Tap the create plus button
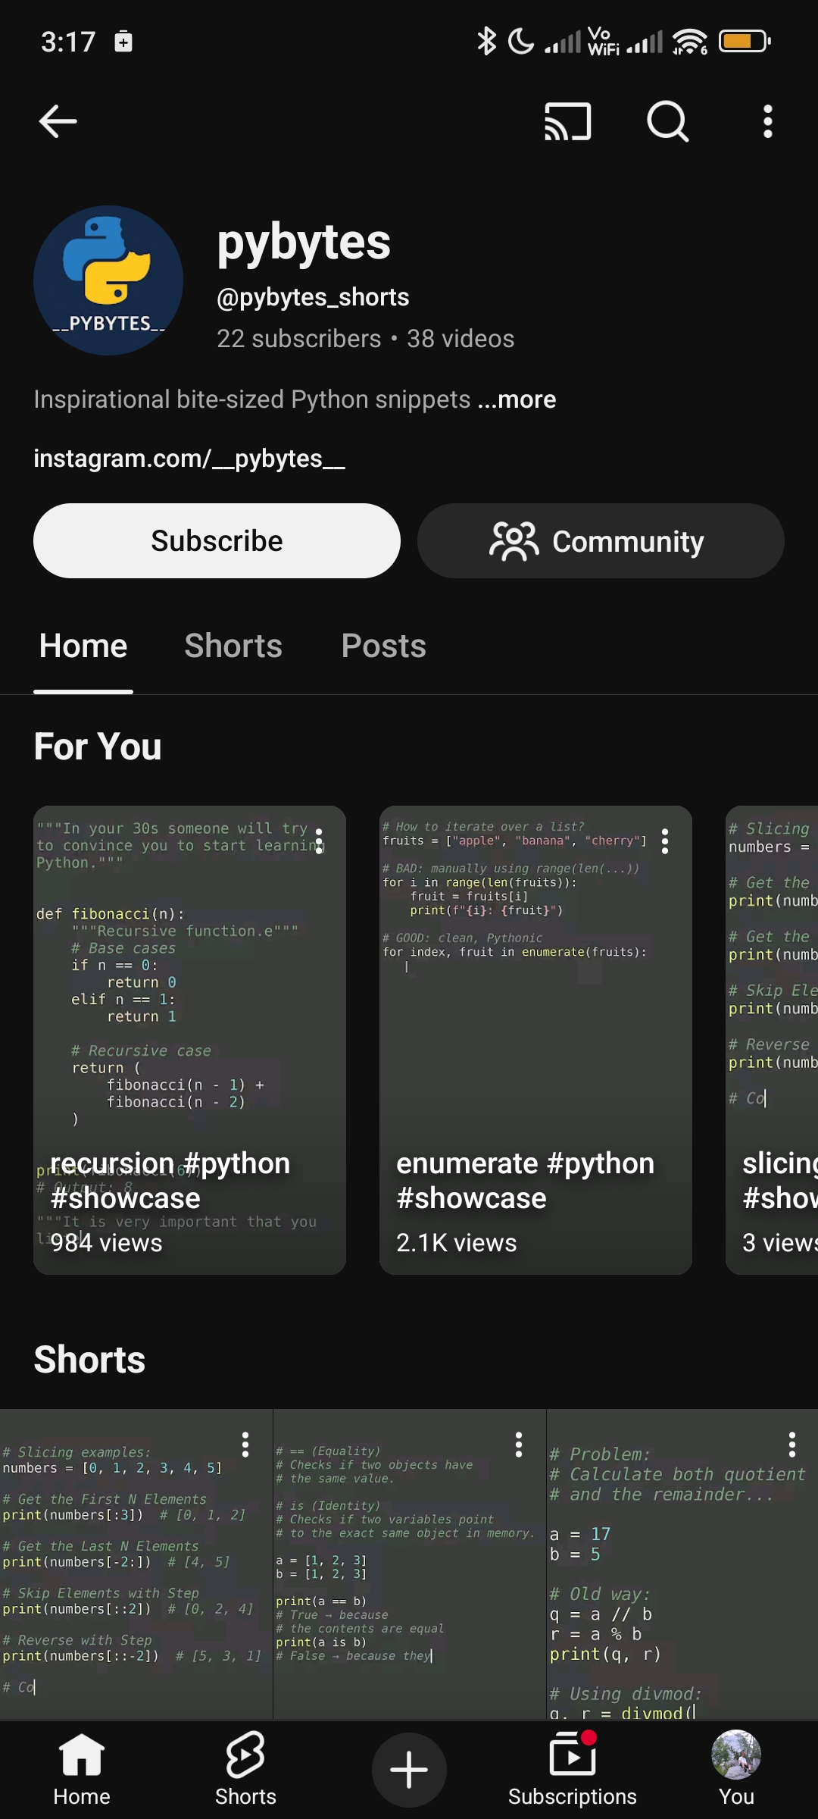Image resolution: width=818 pixels, height=1819 pixels. pos(409,1770)
